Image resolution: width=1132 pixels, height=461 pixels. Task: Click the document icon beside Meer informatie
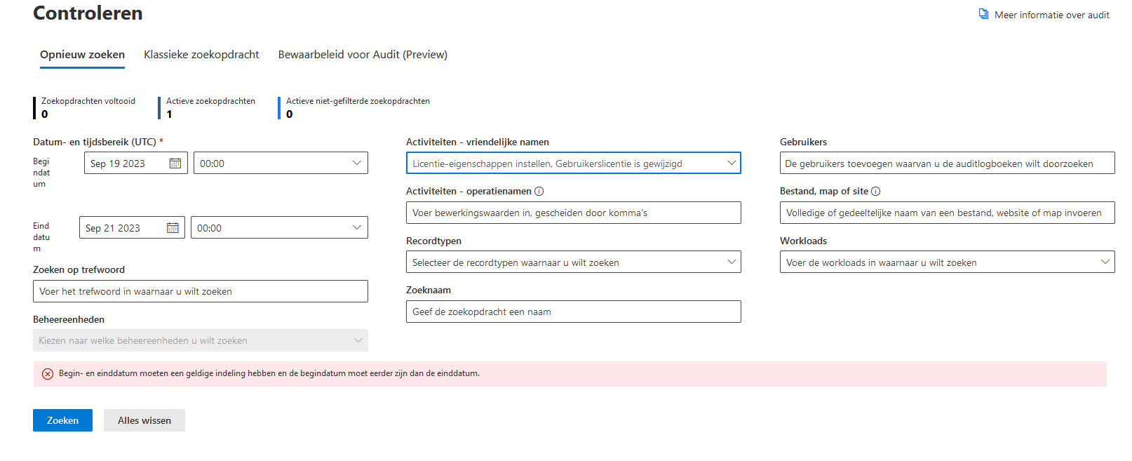[x=984, y=14]
